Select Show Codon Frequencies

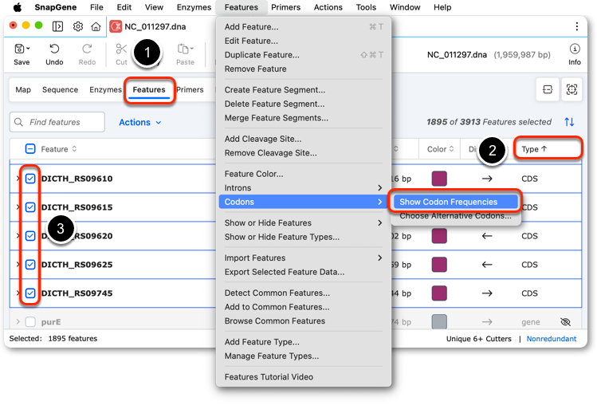point(456,202)
